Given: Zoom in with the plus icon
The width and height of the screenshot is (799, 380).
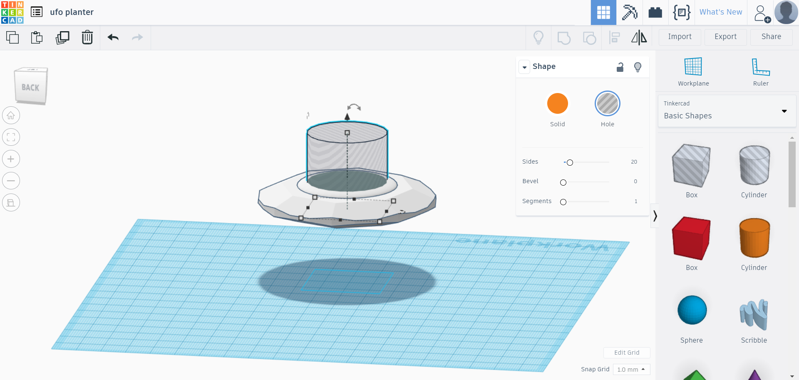Looking at the screenshot, I should 11,159.
